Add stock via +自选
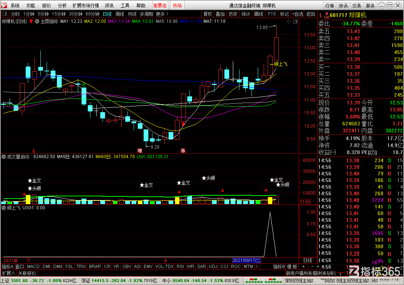Viewport: 404px width, 285px height. (297, 14)
